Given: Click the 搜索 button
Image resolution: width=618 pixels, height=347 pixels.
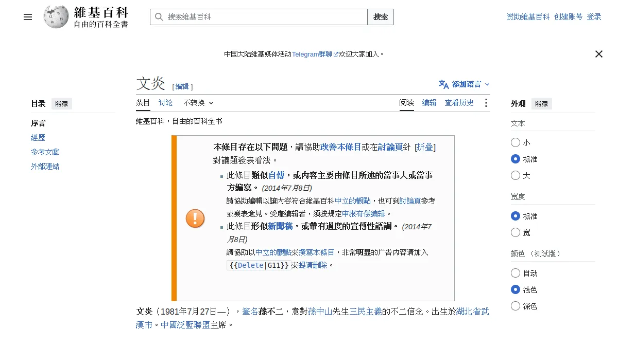Looking at the screenshot, I should [x=381, y=17].
